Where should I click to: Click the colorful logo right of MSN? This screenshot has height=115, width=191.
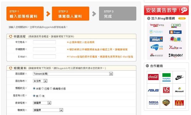coord(175,39)
